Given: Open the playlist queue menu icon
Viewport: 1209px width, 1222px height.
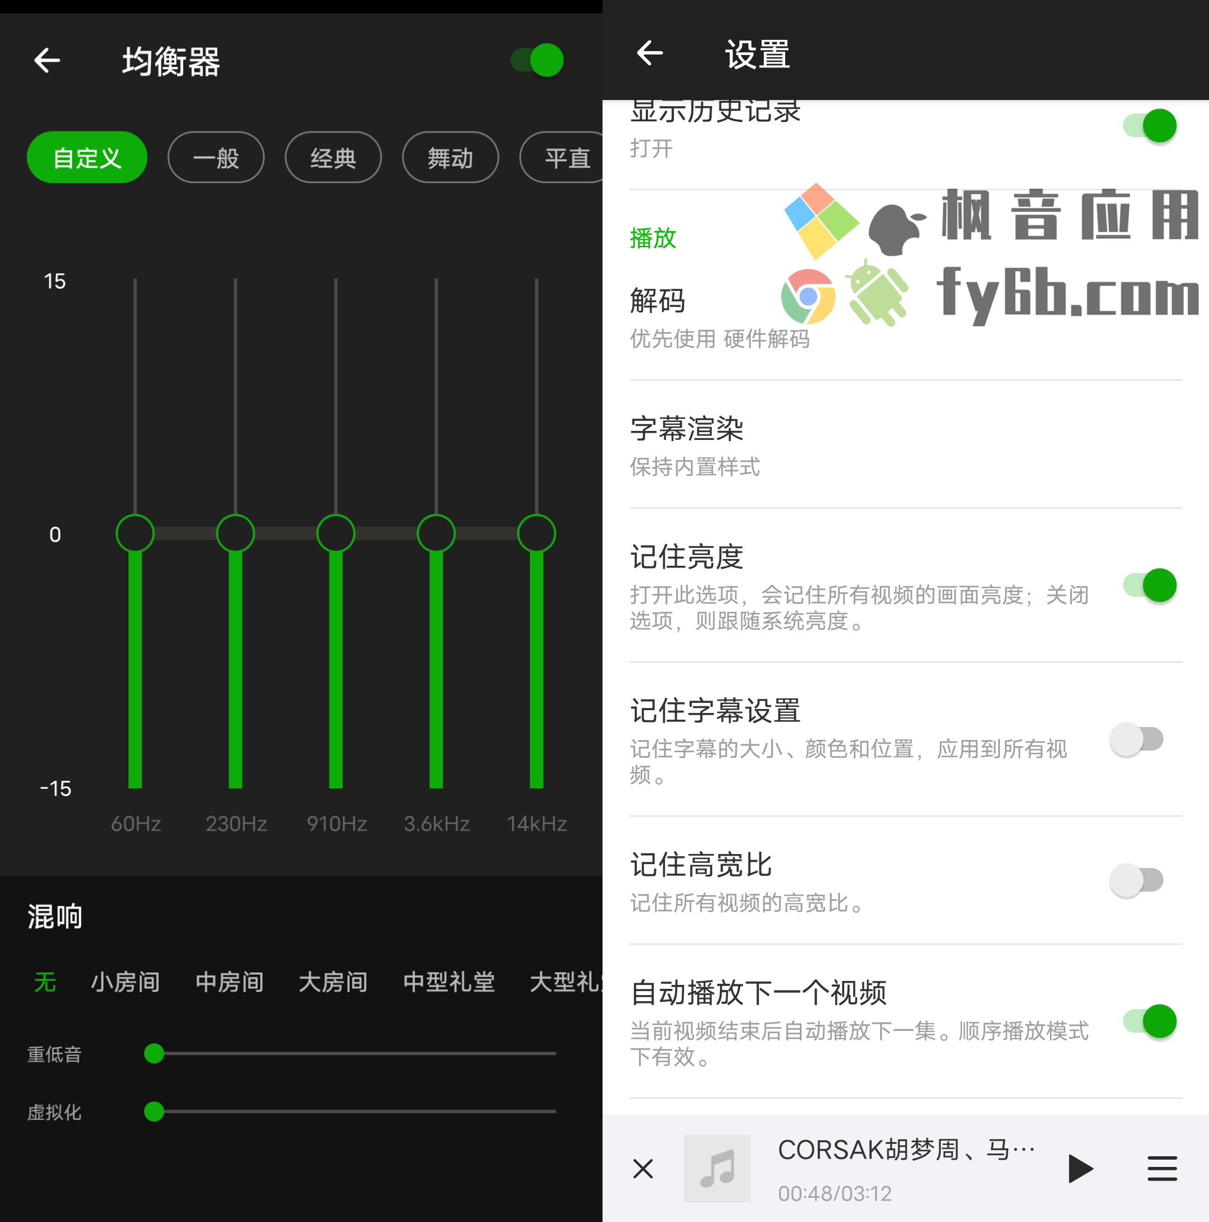Looking at the screenshot, I should (1162, 1168).
